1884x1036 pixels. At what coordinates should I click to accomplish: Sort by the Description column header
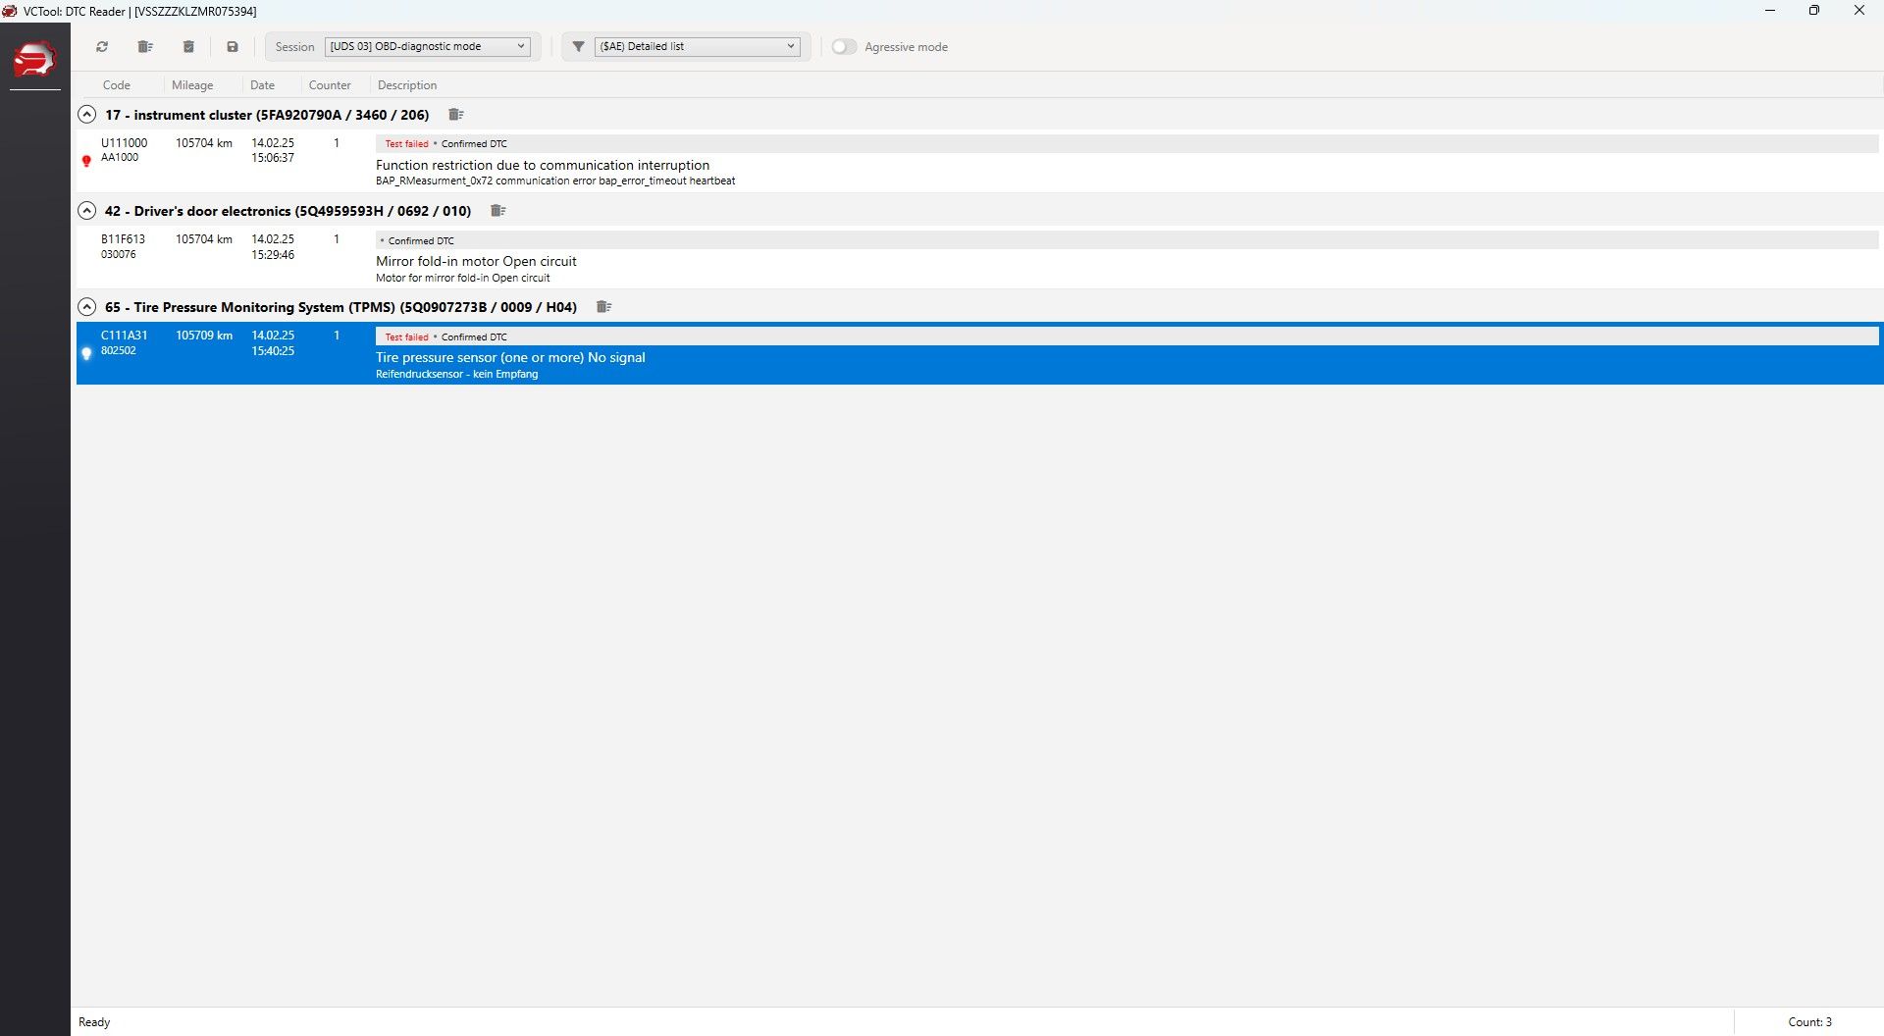[x=407, y=85]
